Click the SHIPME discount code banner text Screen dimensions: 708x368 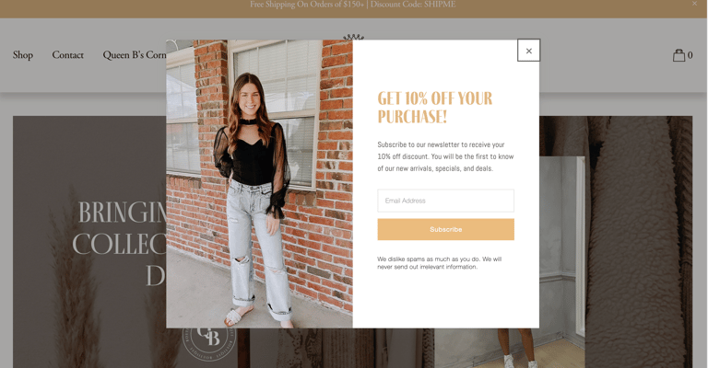coord(353,5)
